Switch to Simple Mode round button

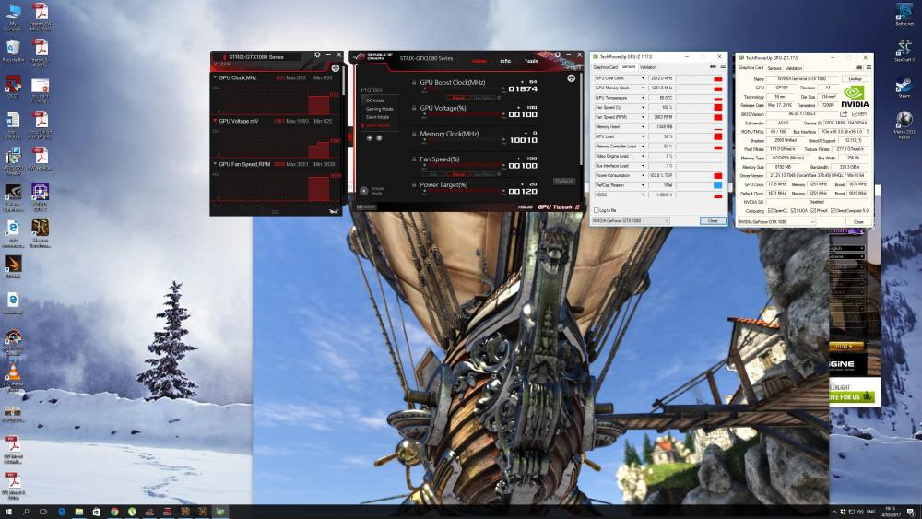[x=364, y=191]
